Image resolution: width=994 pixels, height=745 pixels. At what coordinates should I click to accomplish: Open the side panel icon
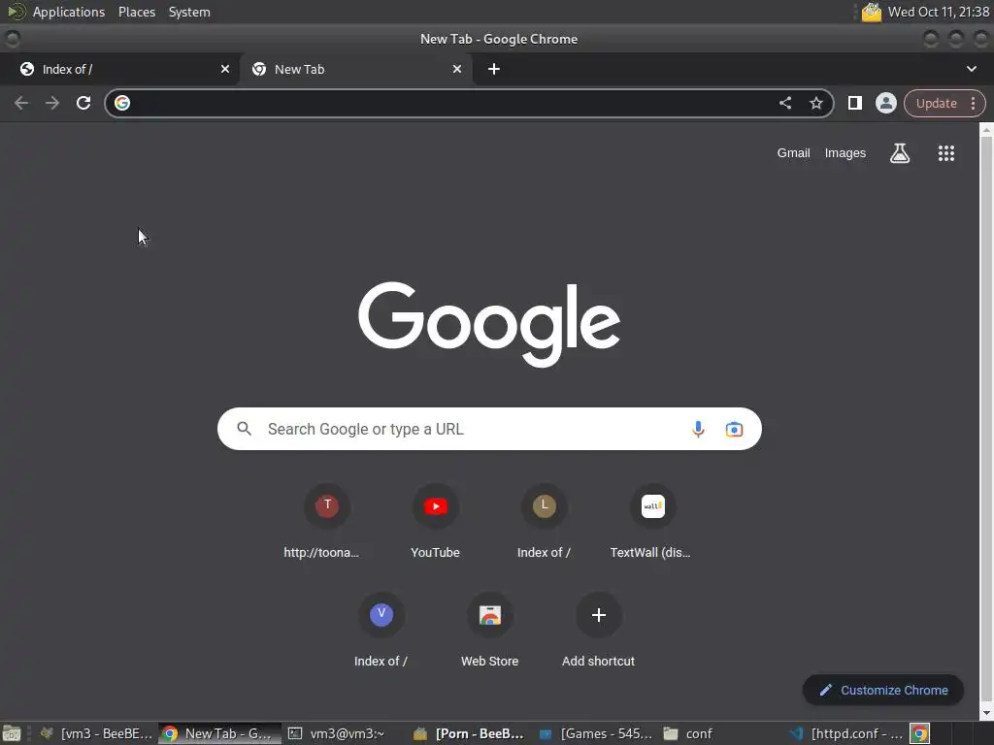pyautogui.click(x=854, y=103)
